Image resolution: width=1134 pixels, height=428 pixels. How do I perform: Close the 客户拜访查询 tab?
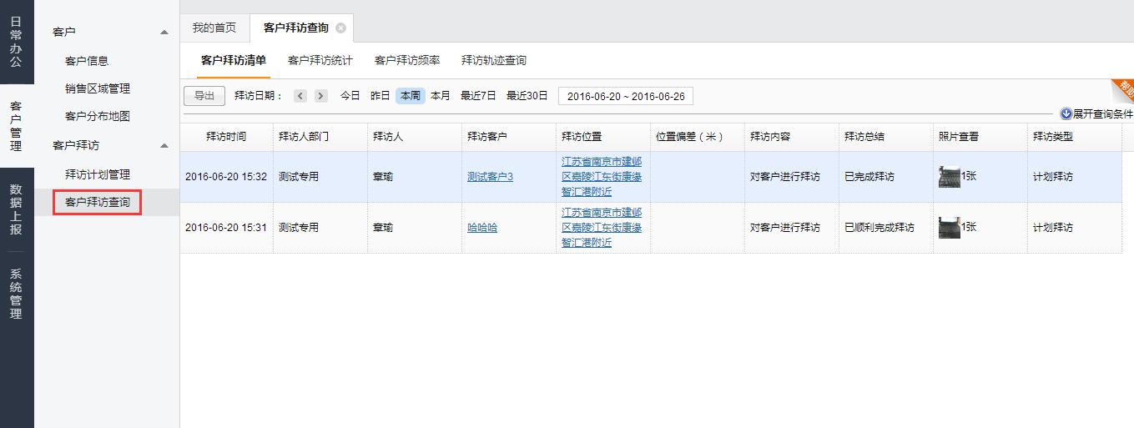pos(340,28)
